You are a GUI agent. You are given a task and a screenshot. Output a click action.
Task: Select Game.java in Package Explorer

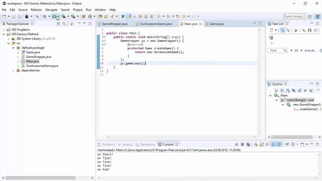pos(33,52)
